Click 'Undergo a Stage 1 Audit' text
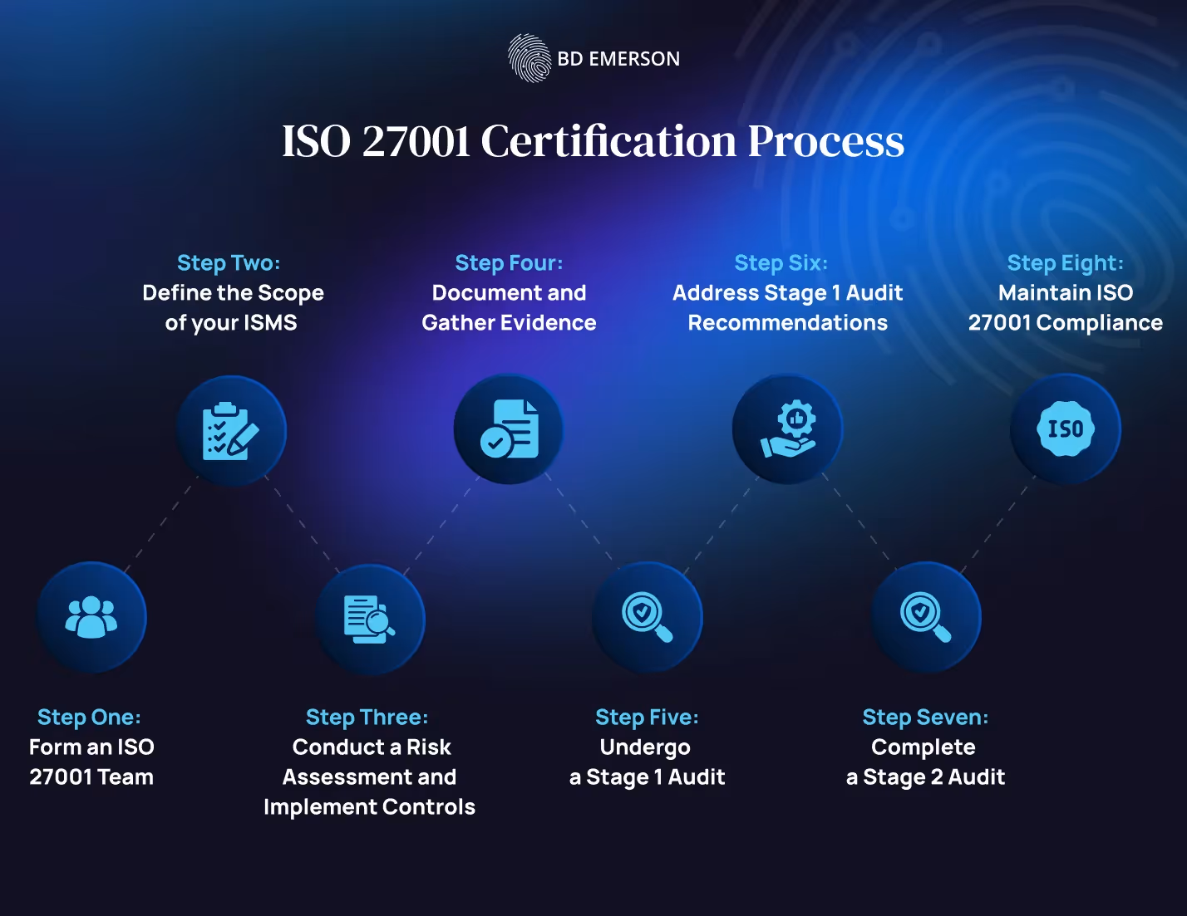The image size is (1187, 916). [x=646, y=762]
